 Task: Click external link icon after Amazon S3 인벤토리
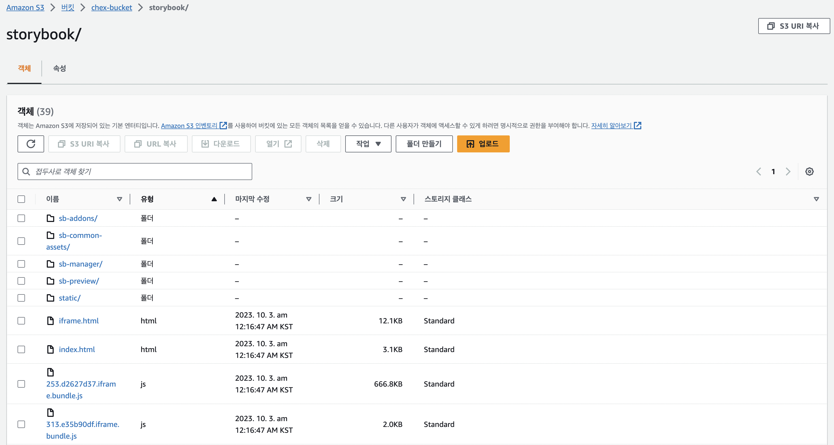pos(223,126)
